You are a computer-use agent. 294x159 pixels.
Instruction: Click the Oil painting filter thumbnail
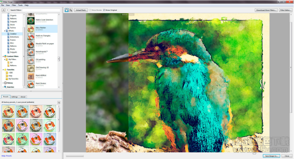31,61
